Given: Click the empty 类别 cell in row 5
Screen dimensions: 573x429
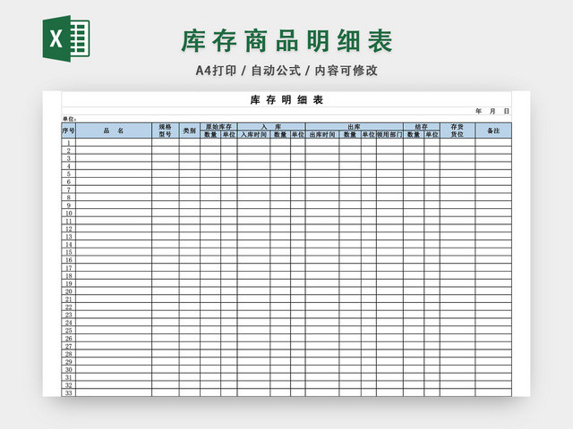Looking at the screenshot, I should tap(189, 173).
